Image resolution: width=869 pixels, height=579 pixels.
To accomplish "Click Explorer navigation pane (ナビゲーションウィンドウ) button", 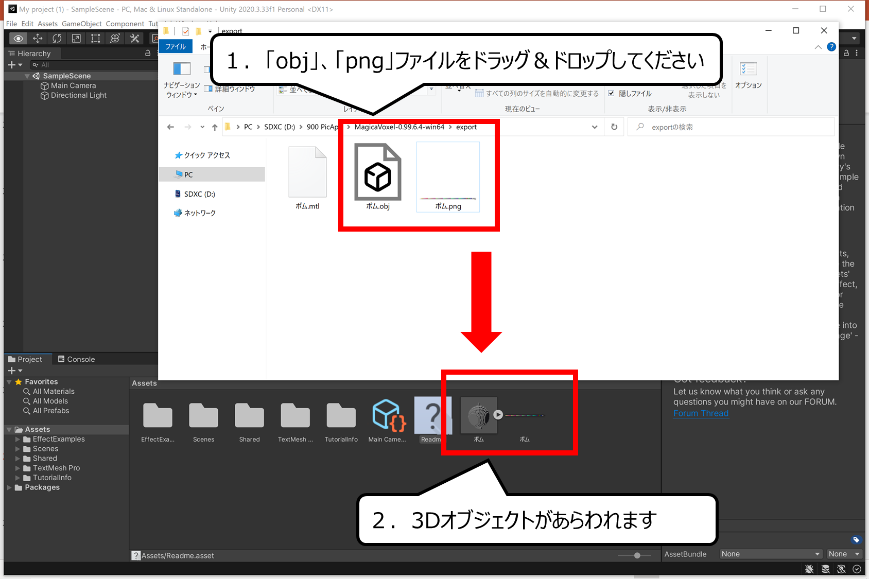I will (x=182, y=80).
